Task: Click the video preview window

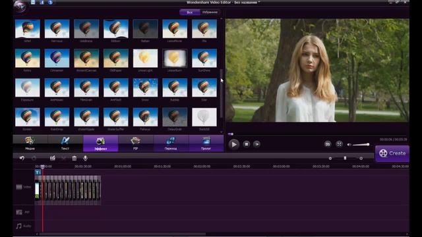Action: point(317,70)
